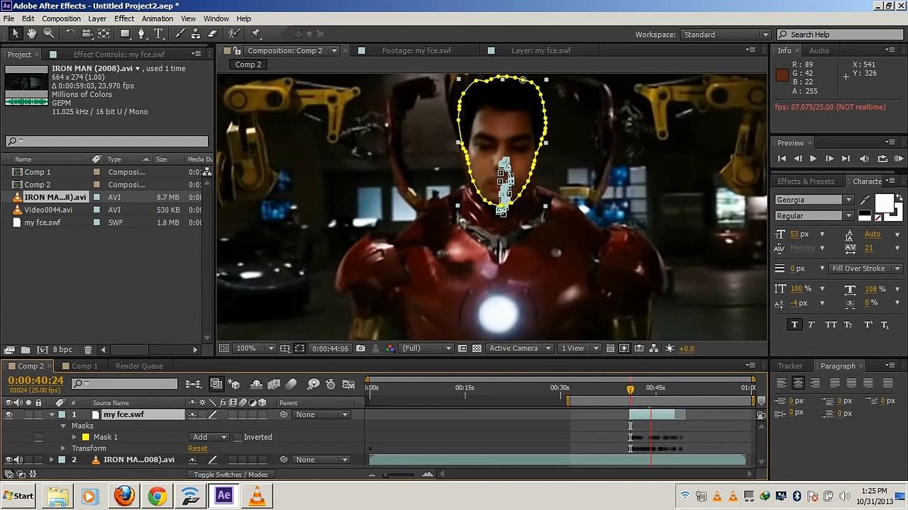Toggle visibility eye of my fce.swf layer

(x=9, y=414)
